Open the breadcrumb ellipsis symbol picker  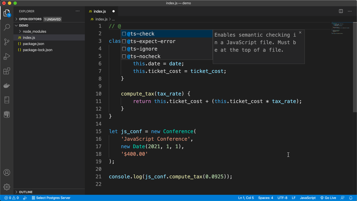tap(114, 19)
